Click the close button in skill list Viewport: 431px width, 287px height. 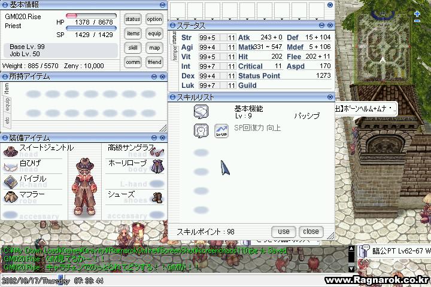(311, 231)
